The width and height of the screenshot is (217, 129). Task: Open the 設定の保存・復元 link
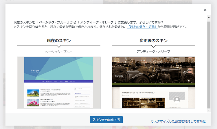[142, 27]
